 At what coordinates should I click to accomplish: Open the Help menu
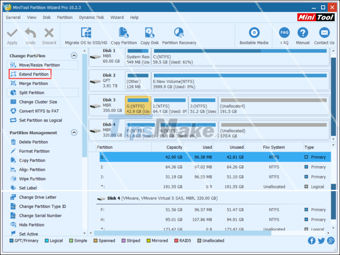[x=134, y=17]
